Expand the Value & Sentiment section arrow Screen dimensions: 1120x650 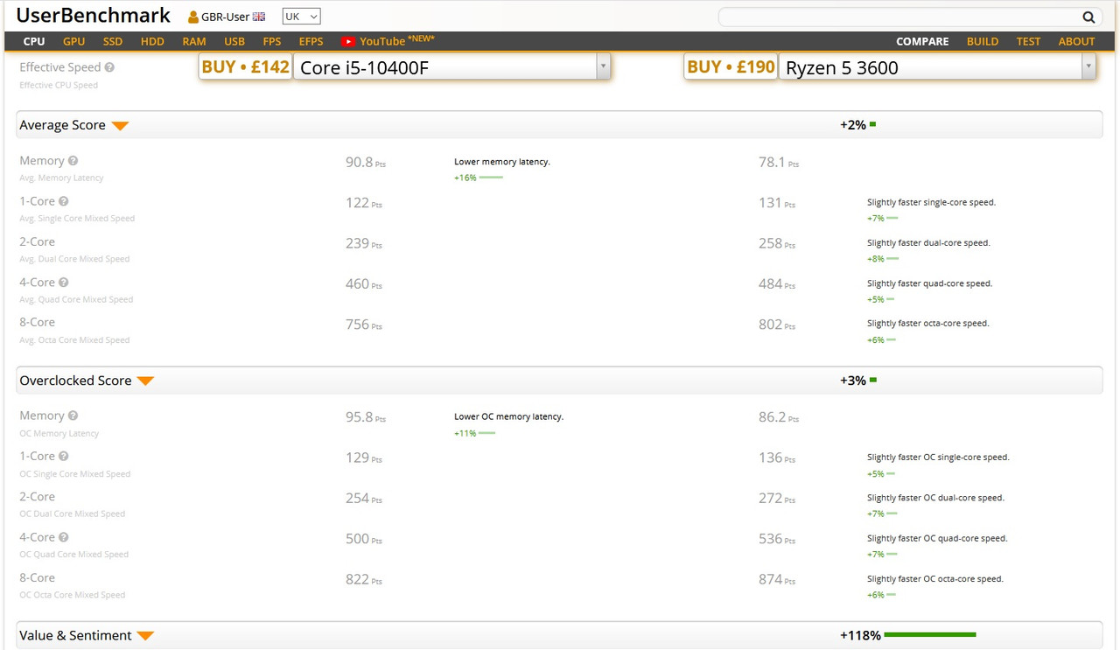pyautogui.click(x=145, y=636)
